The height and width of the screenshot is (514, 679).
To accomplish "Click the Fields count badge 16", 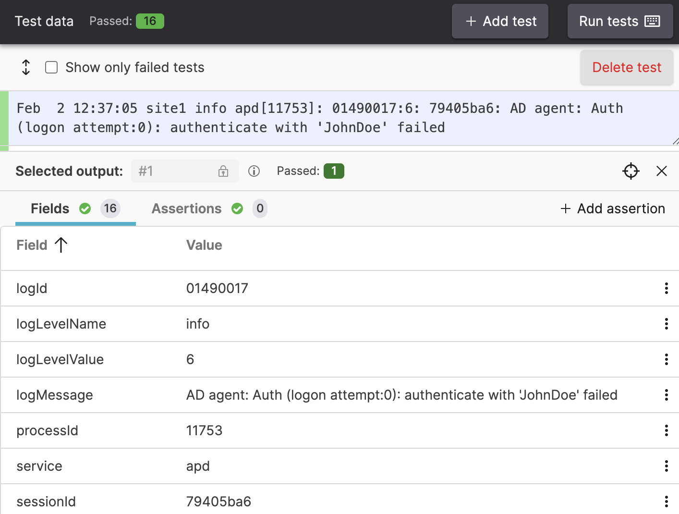I will coord(110,208).
